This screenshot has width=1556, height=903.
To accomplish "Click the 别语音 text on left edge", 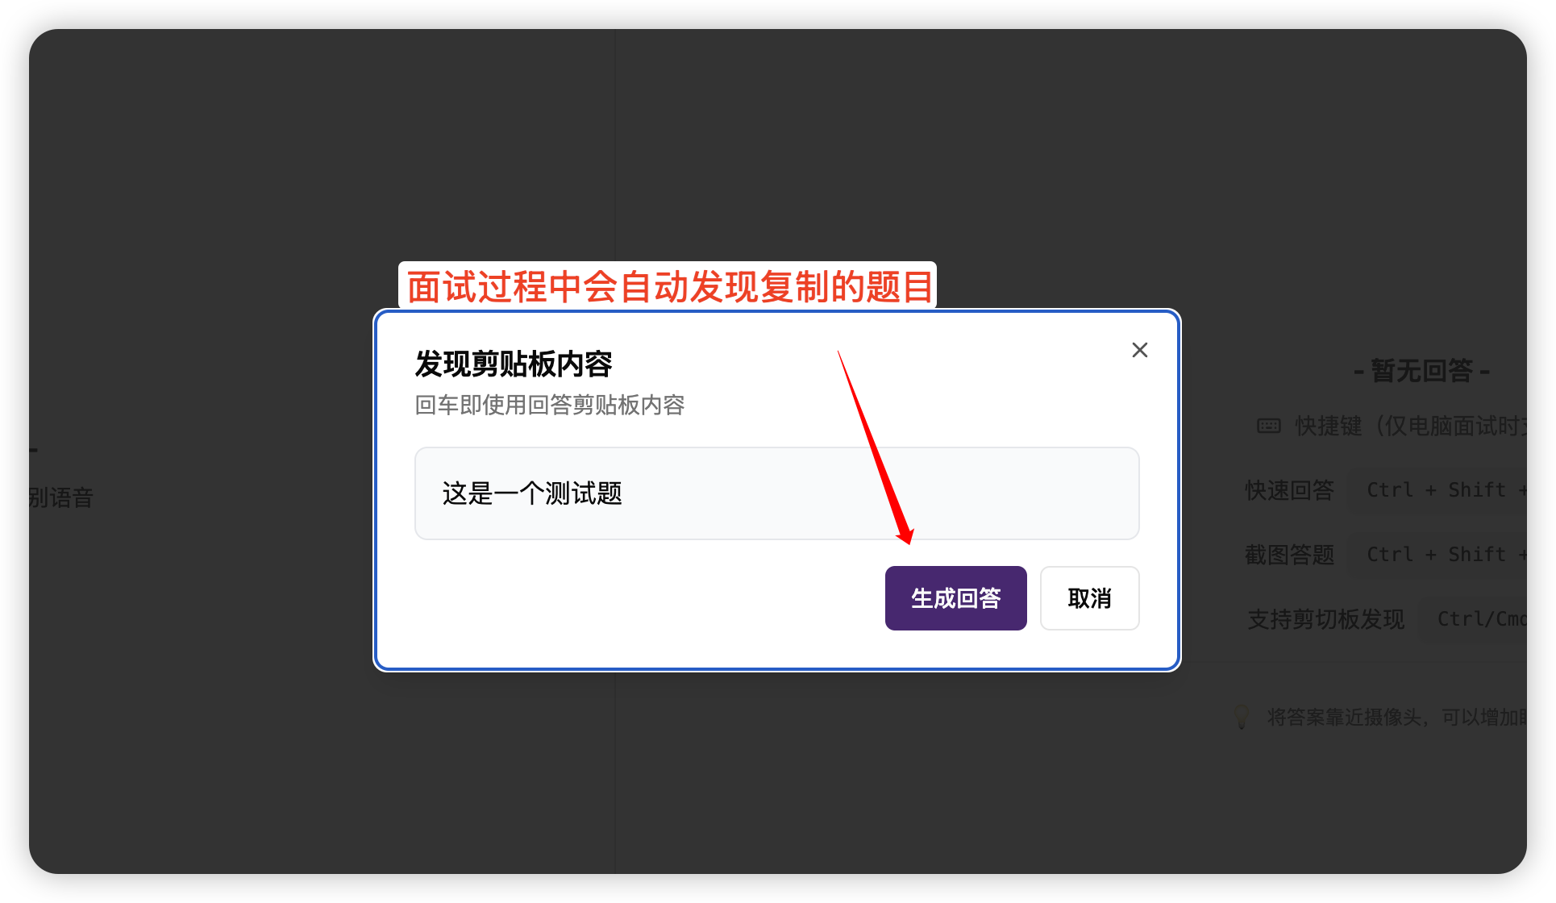I will point(61,497).
